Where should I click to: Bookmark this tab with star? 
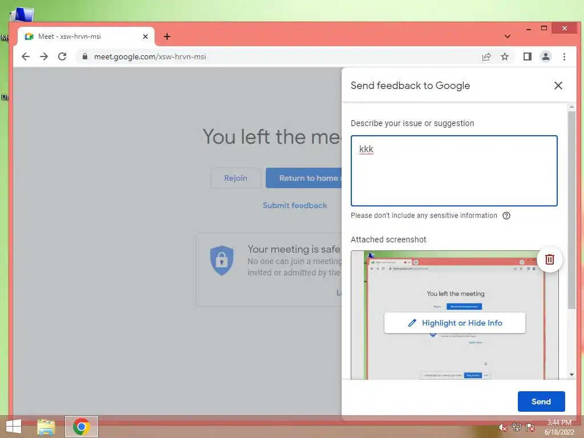click(505, 56)
